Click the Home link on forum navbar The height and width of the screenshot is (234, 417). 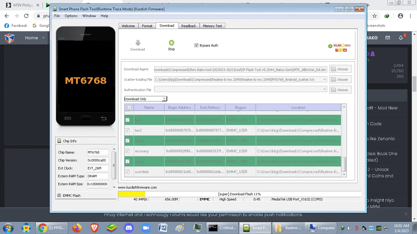31,38
